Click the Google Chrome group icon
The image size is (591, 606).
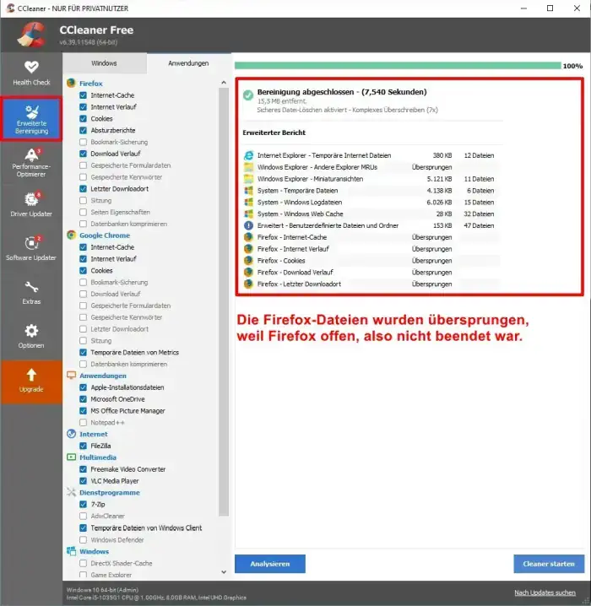pos(71,235)
